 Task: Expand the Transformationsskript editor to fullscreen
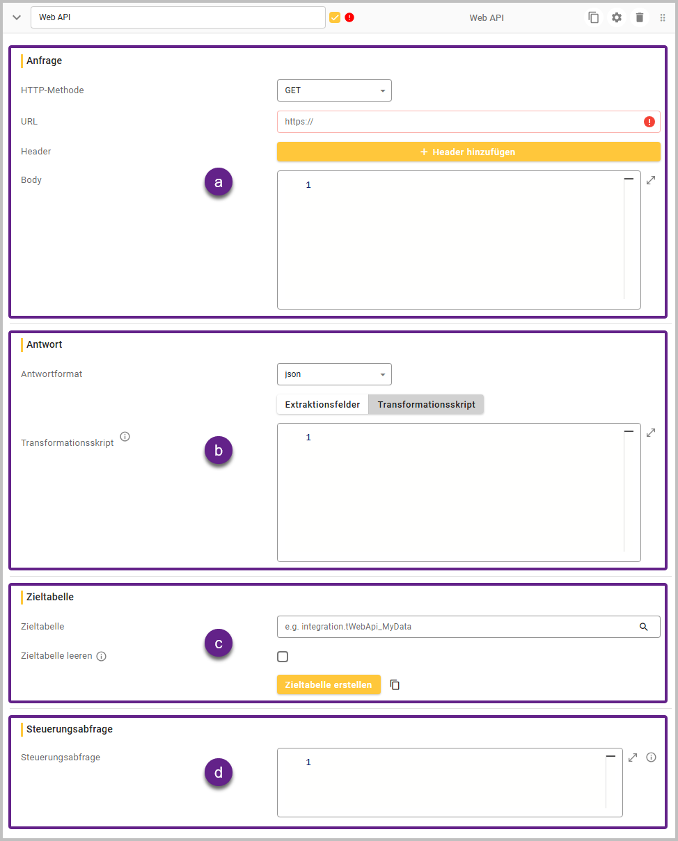[x=650, y=433]
